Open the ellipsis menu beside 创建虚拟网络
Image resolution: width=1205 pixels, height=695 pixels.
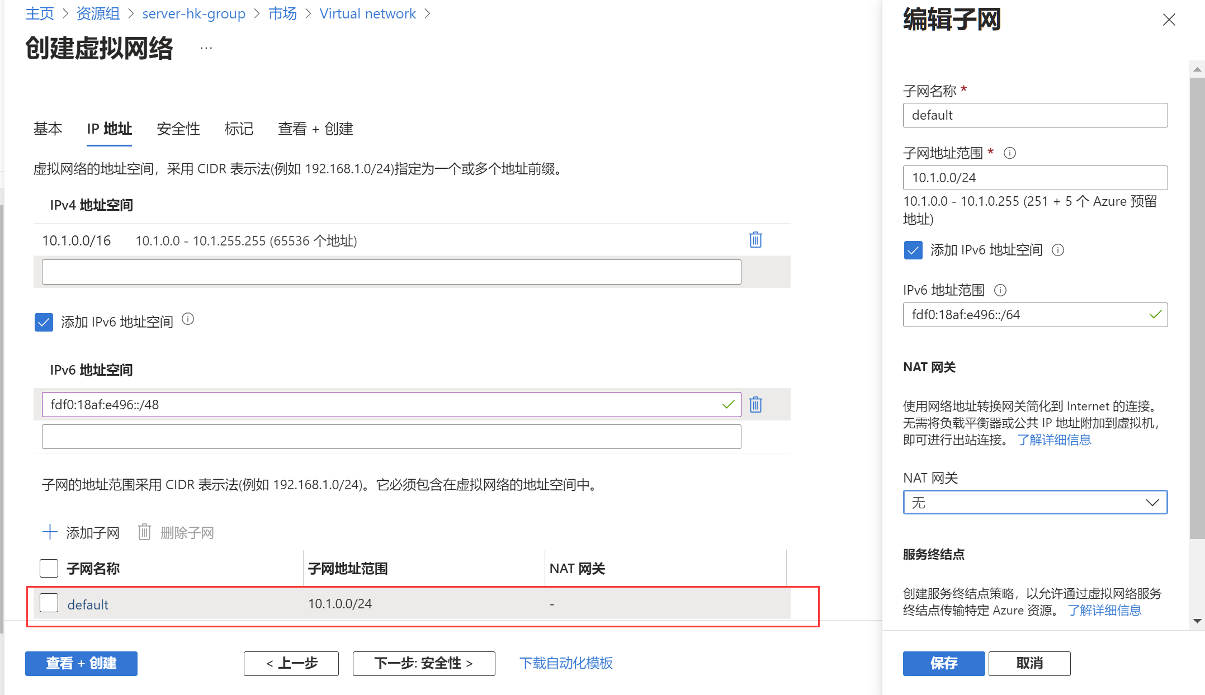pyautogui.click(x=206, y=48)
